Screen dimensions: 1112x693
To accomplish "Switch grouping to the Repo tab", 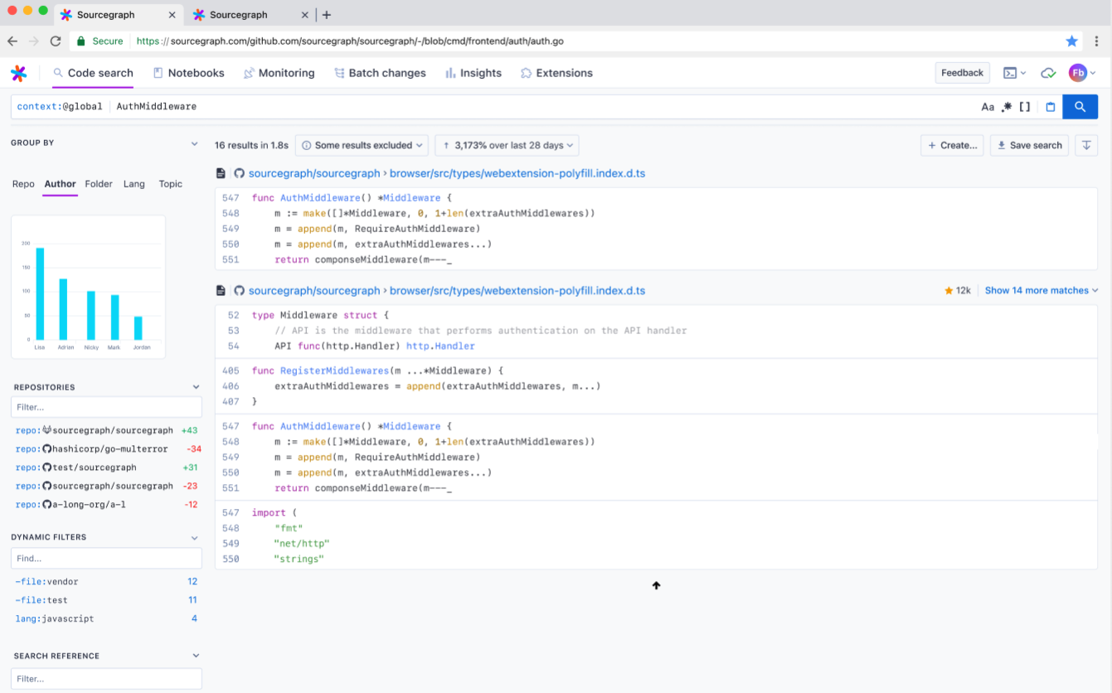I will tap(23, 184).
